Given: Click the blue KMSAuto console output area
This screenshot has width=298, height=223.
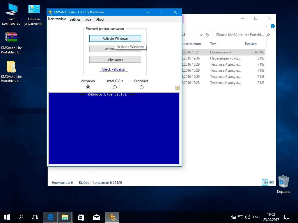Looking at the screenshot, I should tap(114, 129).
